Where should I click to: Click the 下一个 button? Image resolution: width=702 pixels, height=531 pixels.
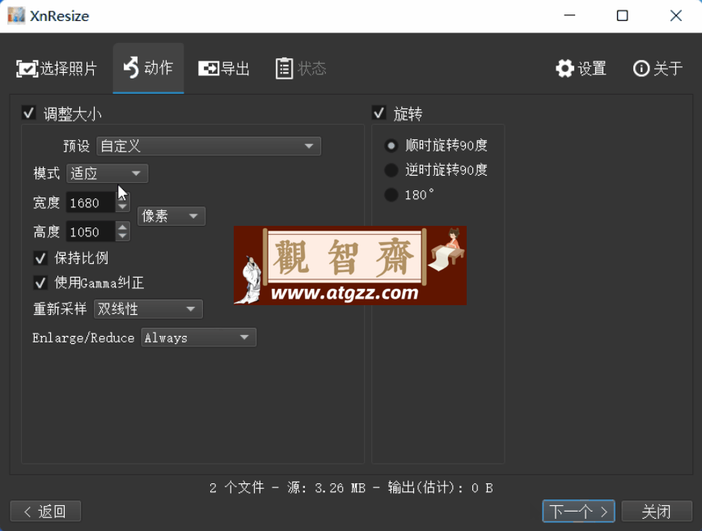[x=578, y=512]
